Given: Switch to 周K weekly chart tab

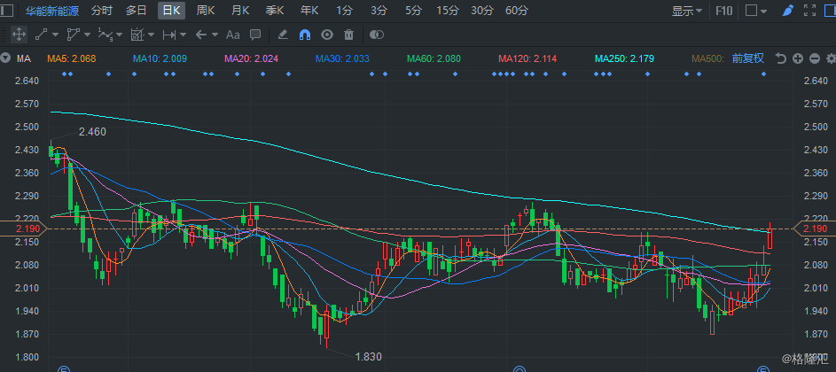Looking at the screenshot, I should click(x=206, y=11).
